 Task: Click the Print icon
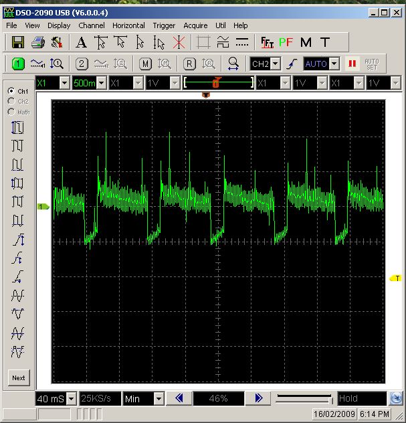[x=37, y=42]
